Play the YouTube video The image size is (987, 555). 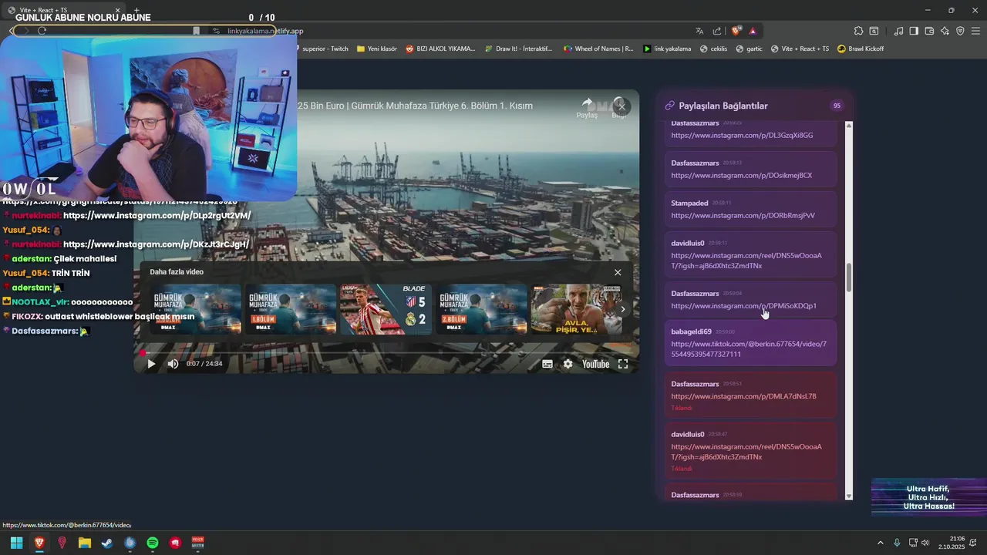tap(151, 364)
